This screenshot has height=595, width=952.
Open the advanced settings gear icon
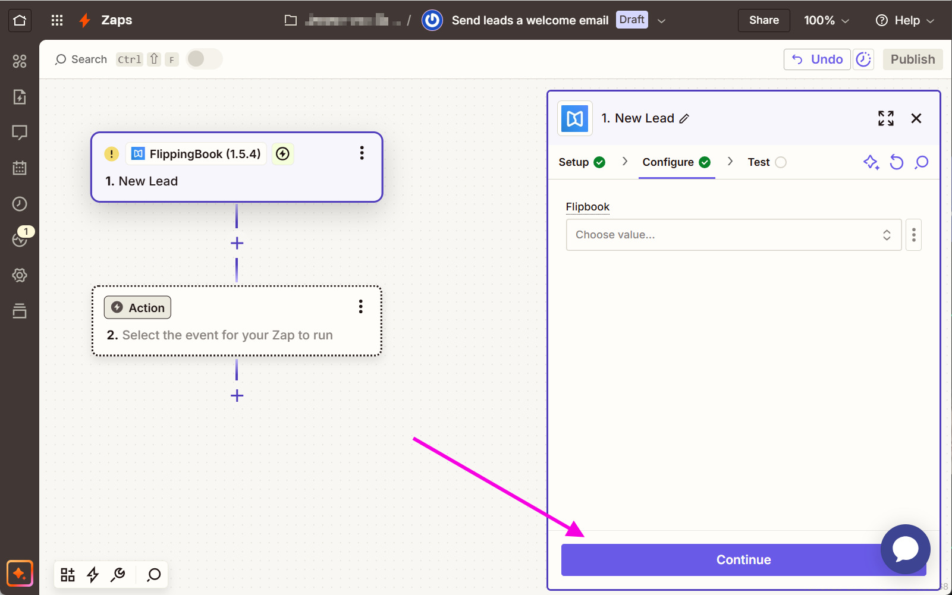pos(20,275)
